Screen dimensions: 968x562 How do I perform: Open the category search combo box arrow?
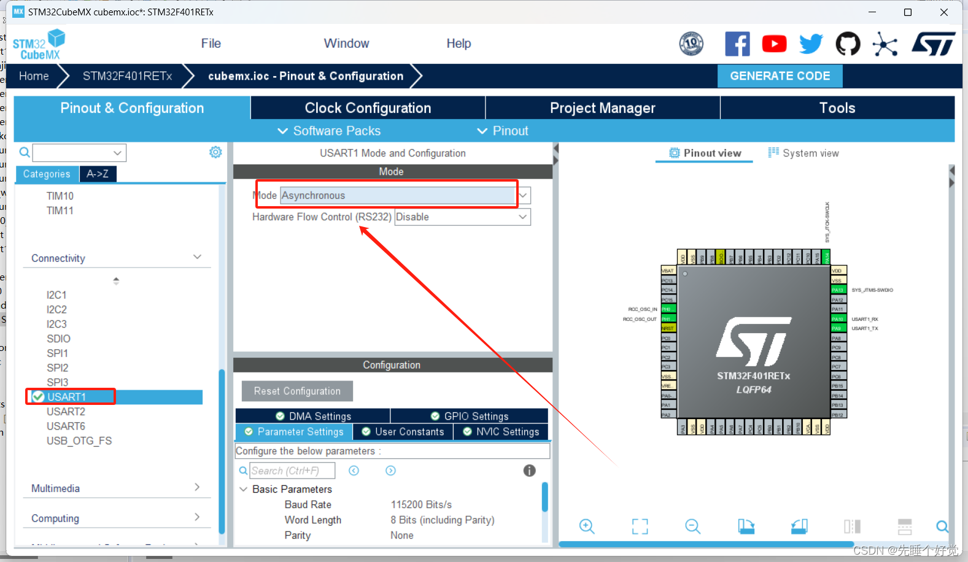coord(117,153)
